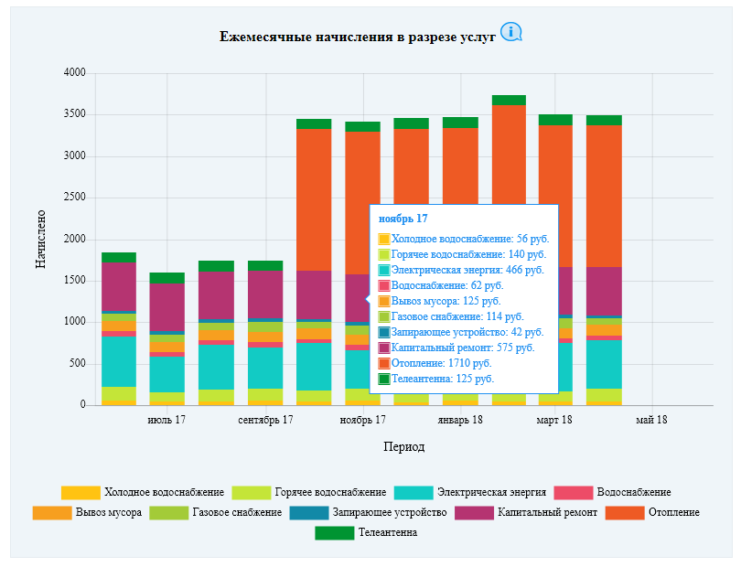The width and height of the screenshot is (741, 567).
Task: Click legend label Холодное водоснабжение
Action: [x=164, y=492]
